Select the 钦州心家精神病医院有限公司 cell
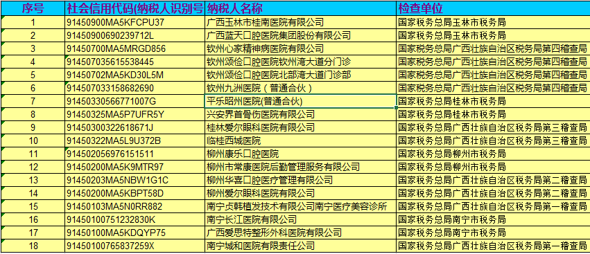The image size is (590, 254). [x=300, y=49]
